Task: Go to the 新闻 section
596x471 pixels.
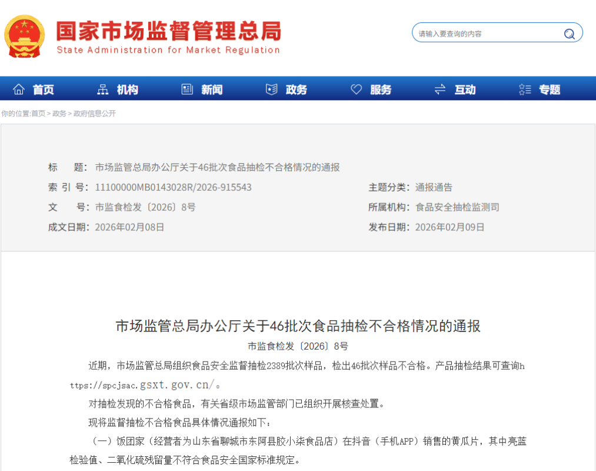Action: [212, 89]
